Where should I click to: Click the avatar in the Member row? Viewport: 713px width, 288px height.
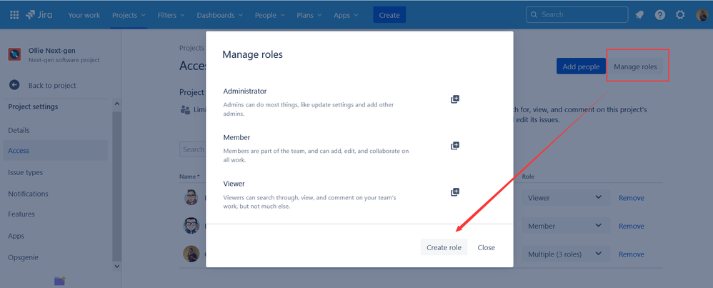click(x=191, y=226)
